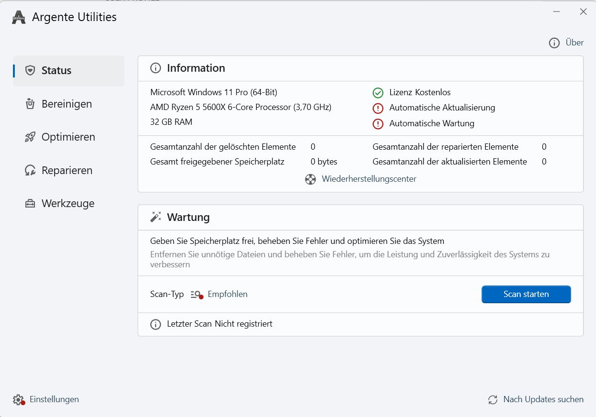Viewport: 596px width, 417px height.
Task: Click the trash bin Bereinigen icon
Action: (30, 104)
